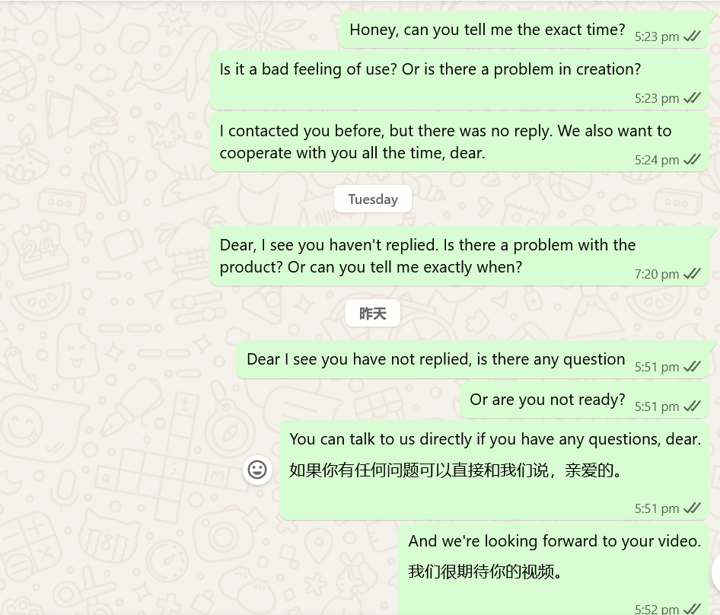Select the 'Tuesday' date separator chip

[x=373, y=199]
